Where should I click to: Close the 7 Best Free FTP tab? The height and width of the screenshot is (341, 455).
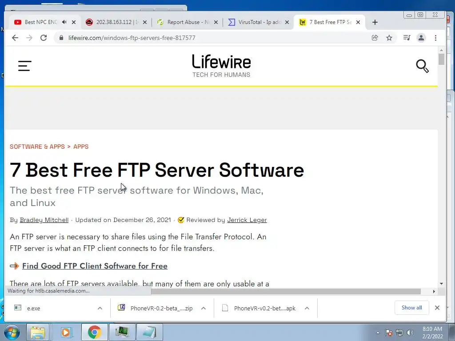click(x=358, y=22)
